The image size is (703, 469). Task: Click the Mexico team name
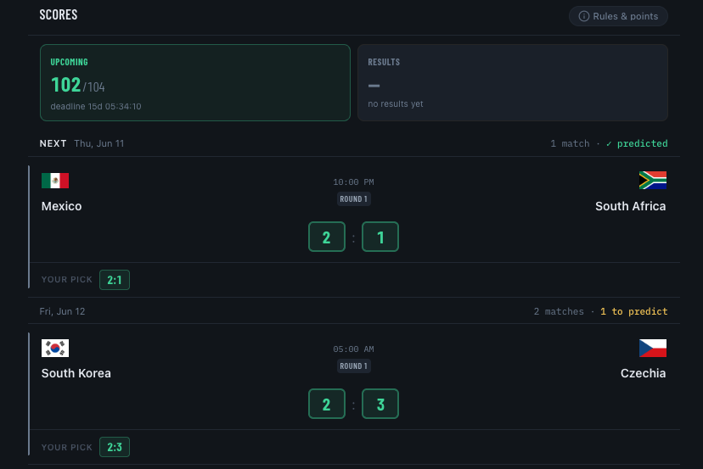click(x=61, y=206)
